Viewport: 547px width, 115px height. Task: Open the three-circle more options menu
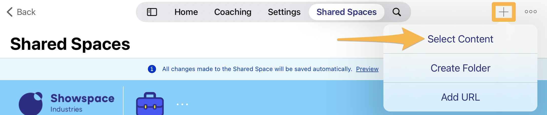pos(531,12)
